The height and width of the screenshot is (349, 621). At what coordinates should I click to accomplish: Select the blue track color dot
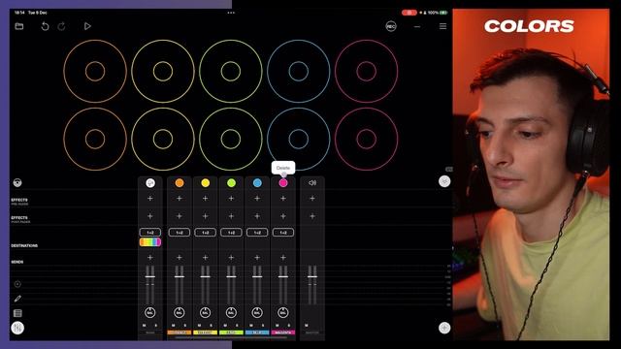[x=257, y=183]
